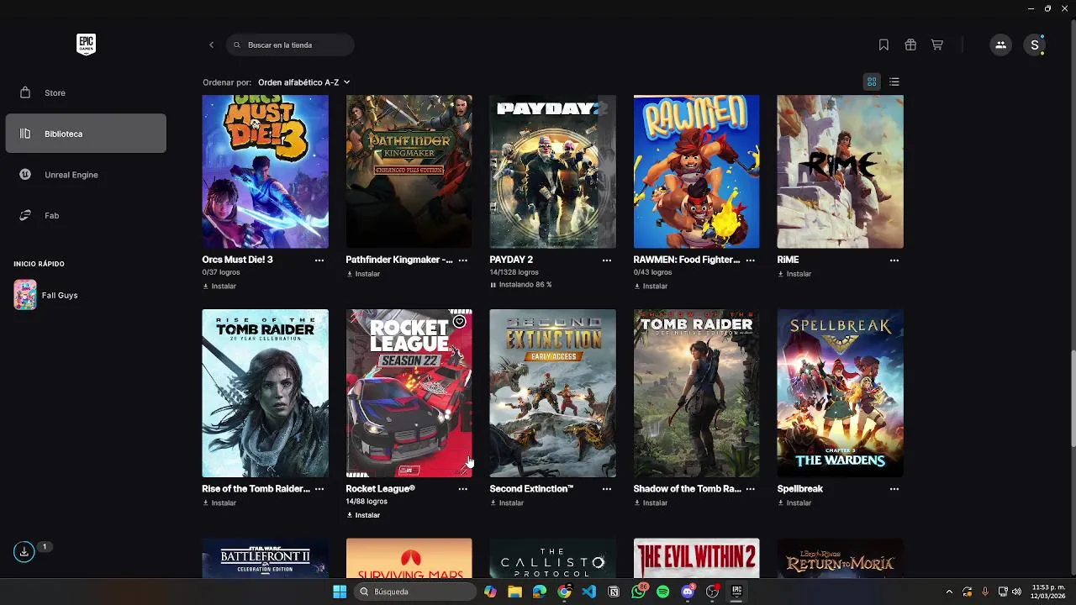Open RAWMEN options menu
Viewport: 1076px width, 605px height.
(751, 260)
